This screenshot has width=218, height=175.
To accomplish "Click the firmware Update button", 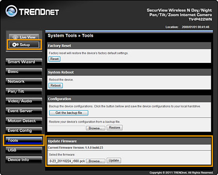I will pyautogui.click(x=114, y=160).
